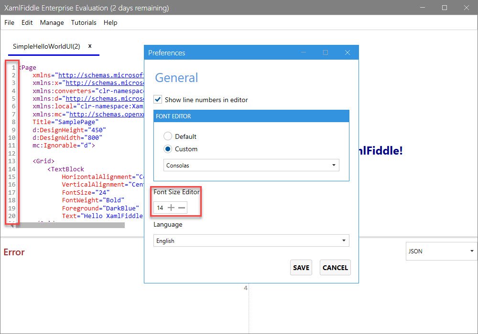This screenshot has height=334, width=478.
Task: Click the <Page tag on line 1
Action: [27, 68]
